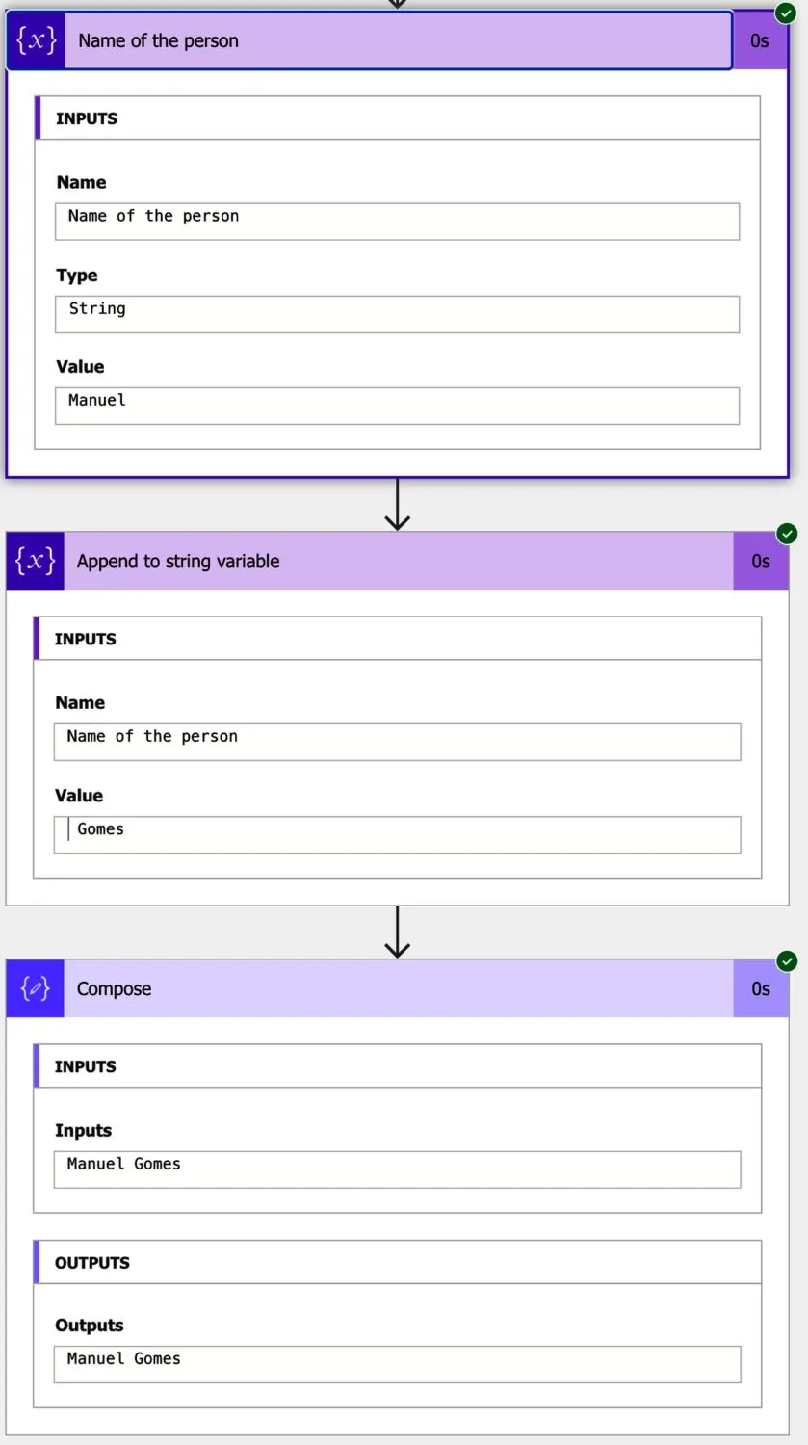808x1445 pixels.
Task: Click the 0s duration on 'Name of the person'
Action: coord(760,41)
